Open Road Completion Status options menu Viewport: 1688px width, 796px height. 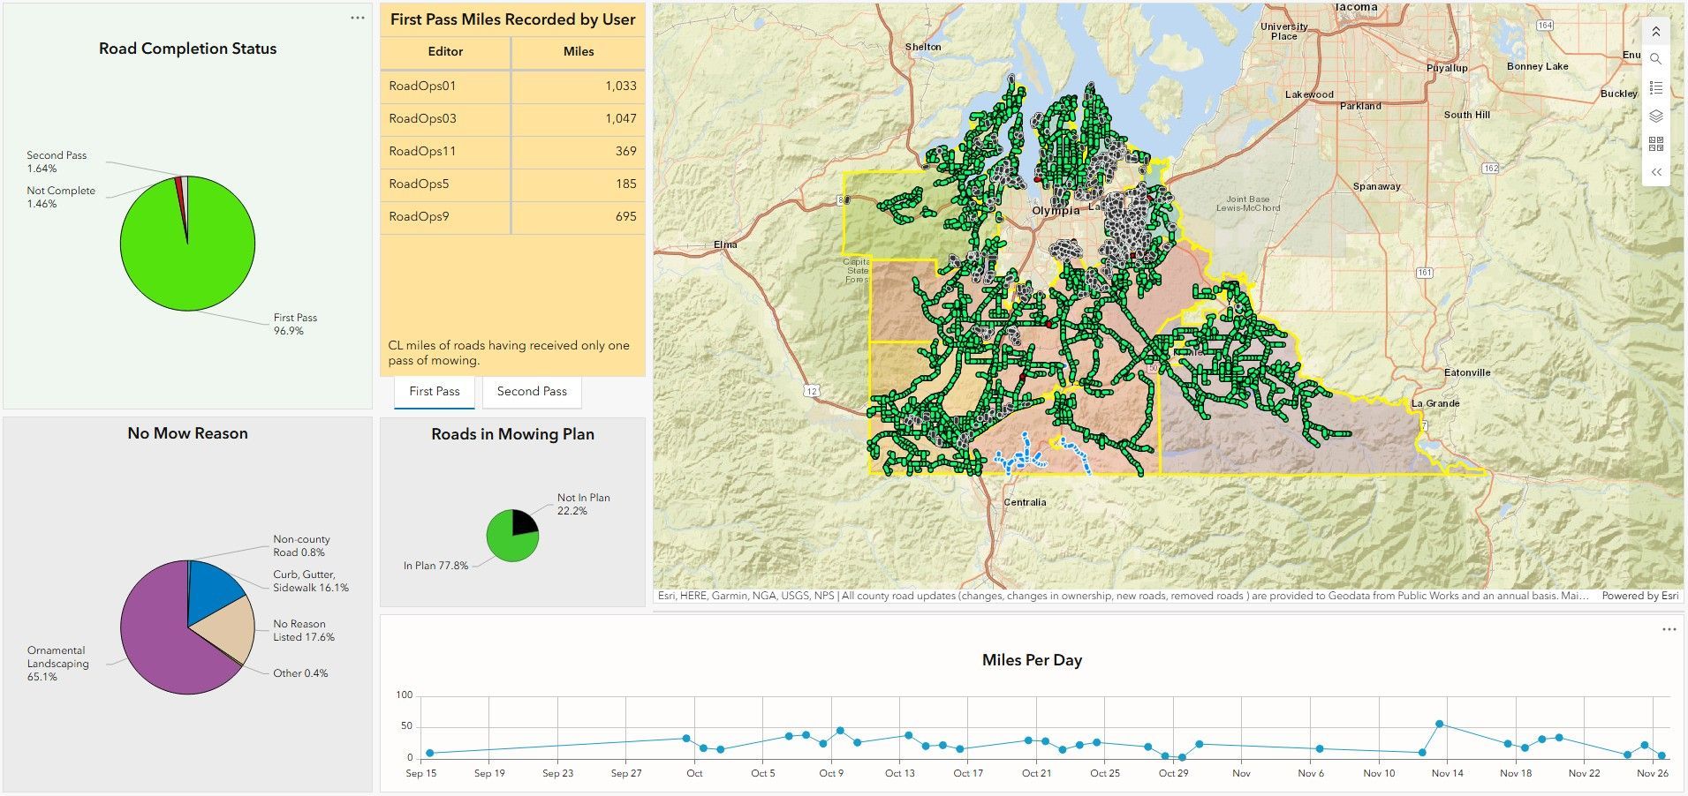pyautogui.click(x=357, y=19)
